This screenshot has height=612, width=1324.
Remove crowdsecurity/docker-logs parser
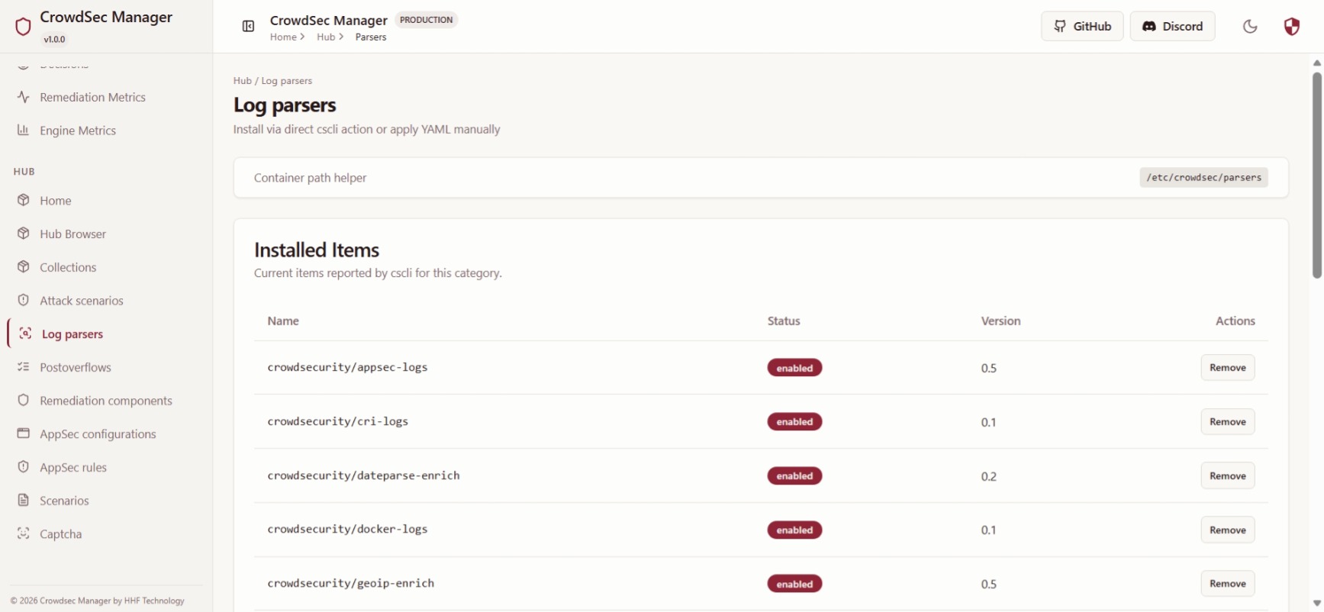pyautogui.click(x=1227, y=530)
